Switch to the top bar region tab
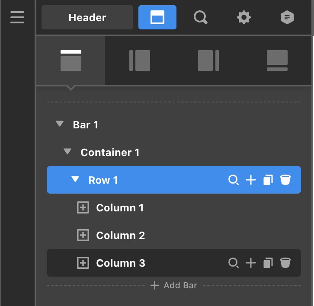This screenshot has height=306, width=314. pos(71,61)
